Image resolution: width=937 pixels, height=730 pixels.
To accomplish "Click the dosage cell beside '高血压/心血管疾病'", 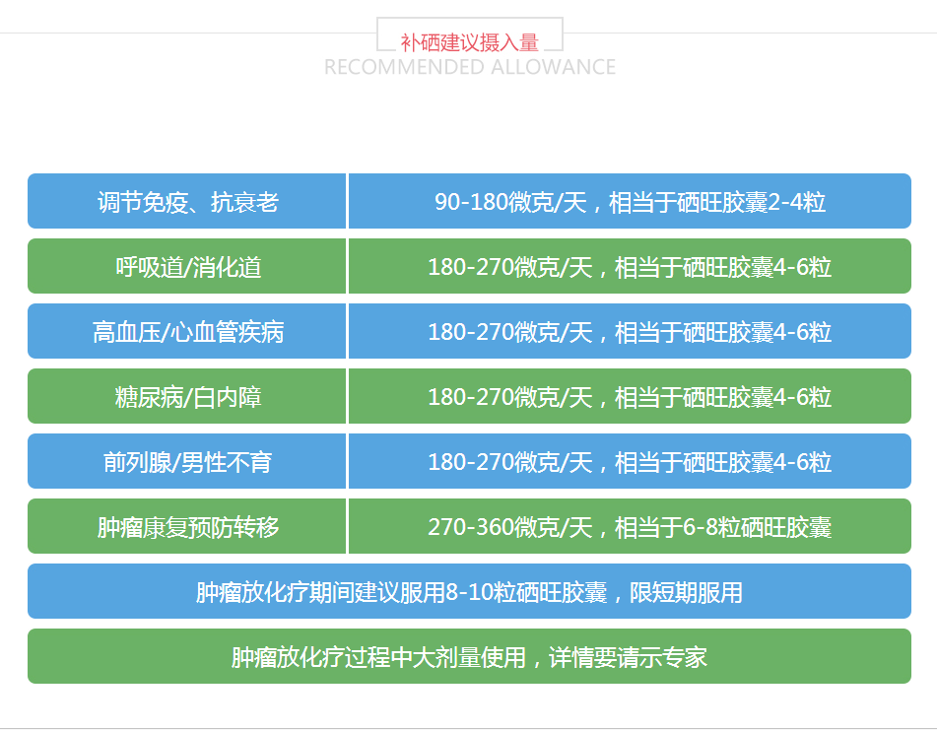I will [630, 332].
